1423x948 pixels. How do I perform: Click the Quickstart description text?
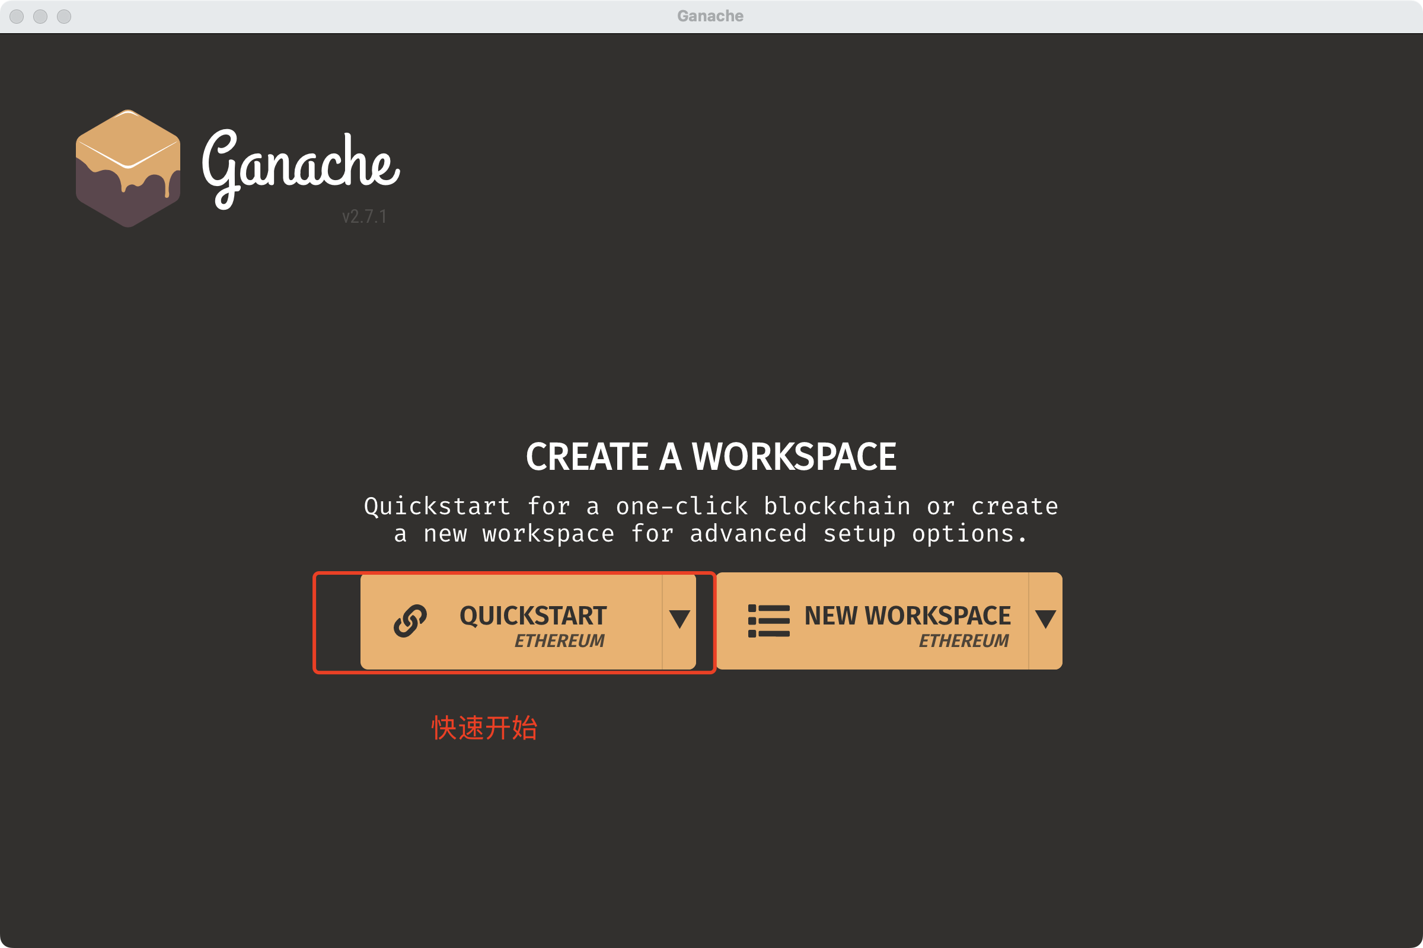click(711, 520)
